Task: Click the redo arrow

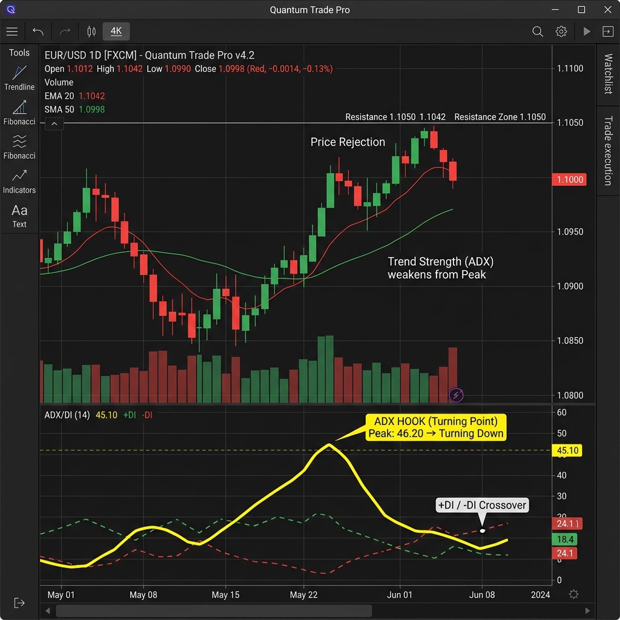Action: tap(65, 31)
